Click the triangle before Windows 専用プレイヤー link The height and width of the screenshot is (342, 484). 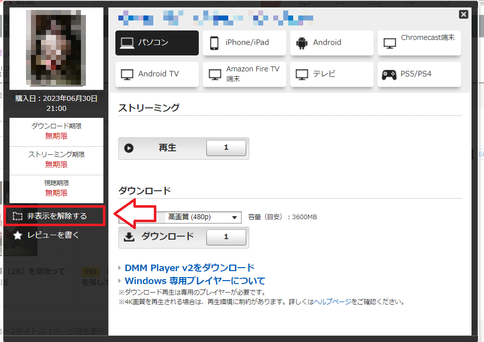(x=120, y=281)
